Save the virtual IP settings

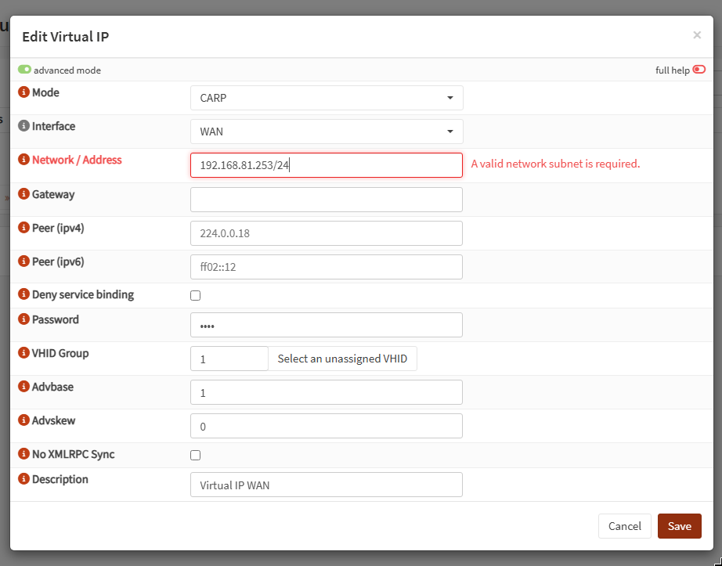point(679,526)
